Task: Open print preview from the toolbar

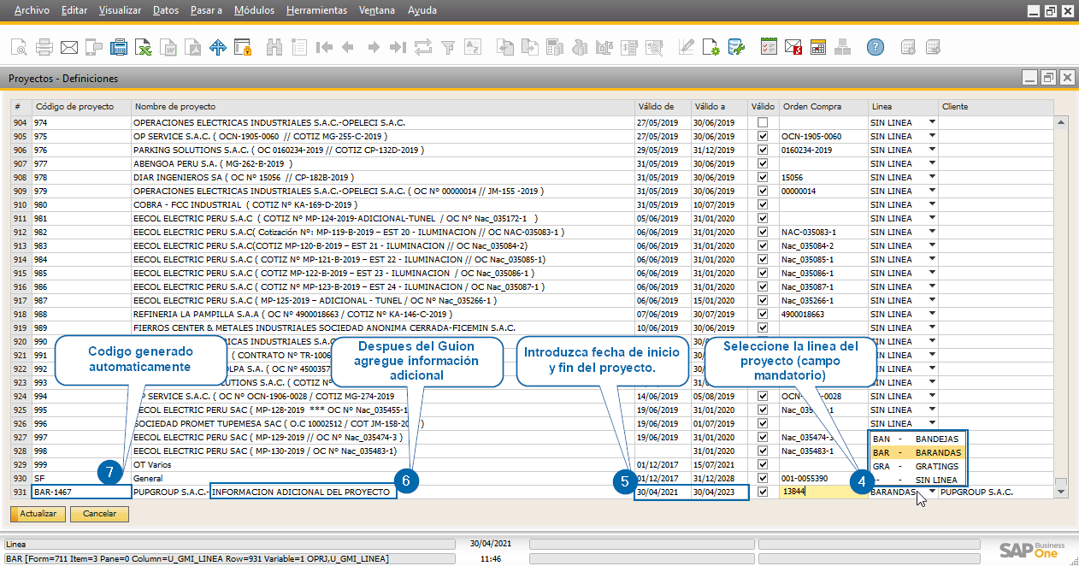Action: 19,47
